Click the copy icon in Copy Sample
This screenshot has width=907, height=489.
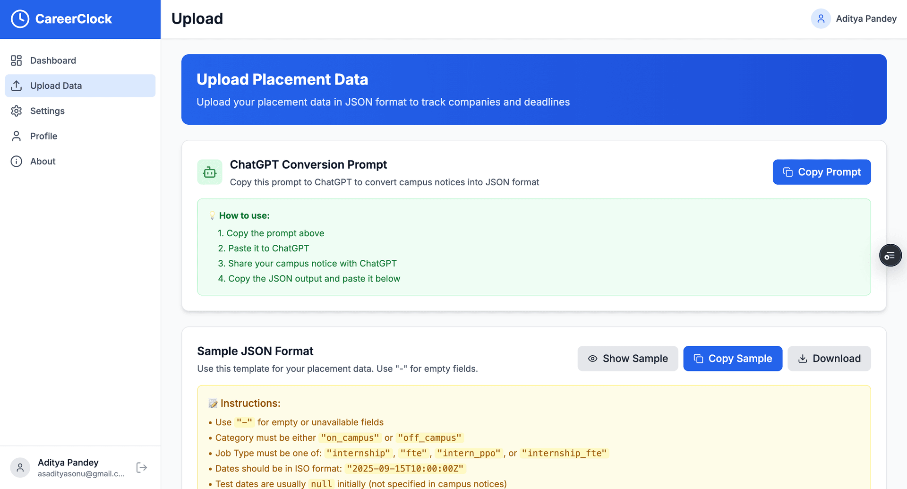point(698,359)
